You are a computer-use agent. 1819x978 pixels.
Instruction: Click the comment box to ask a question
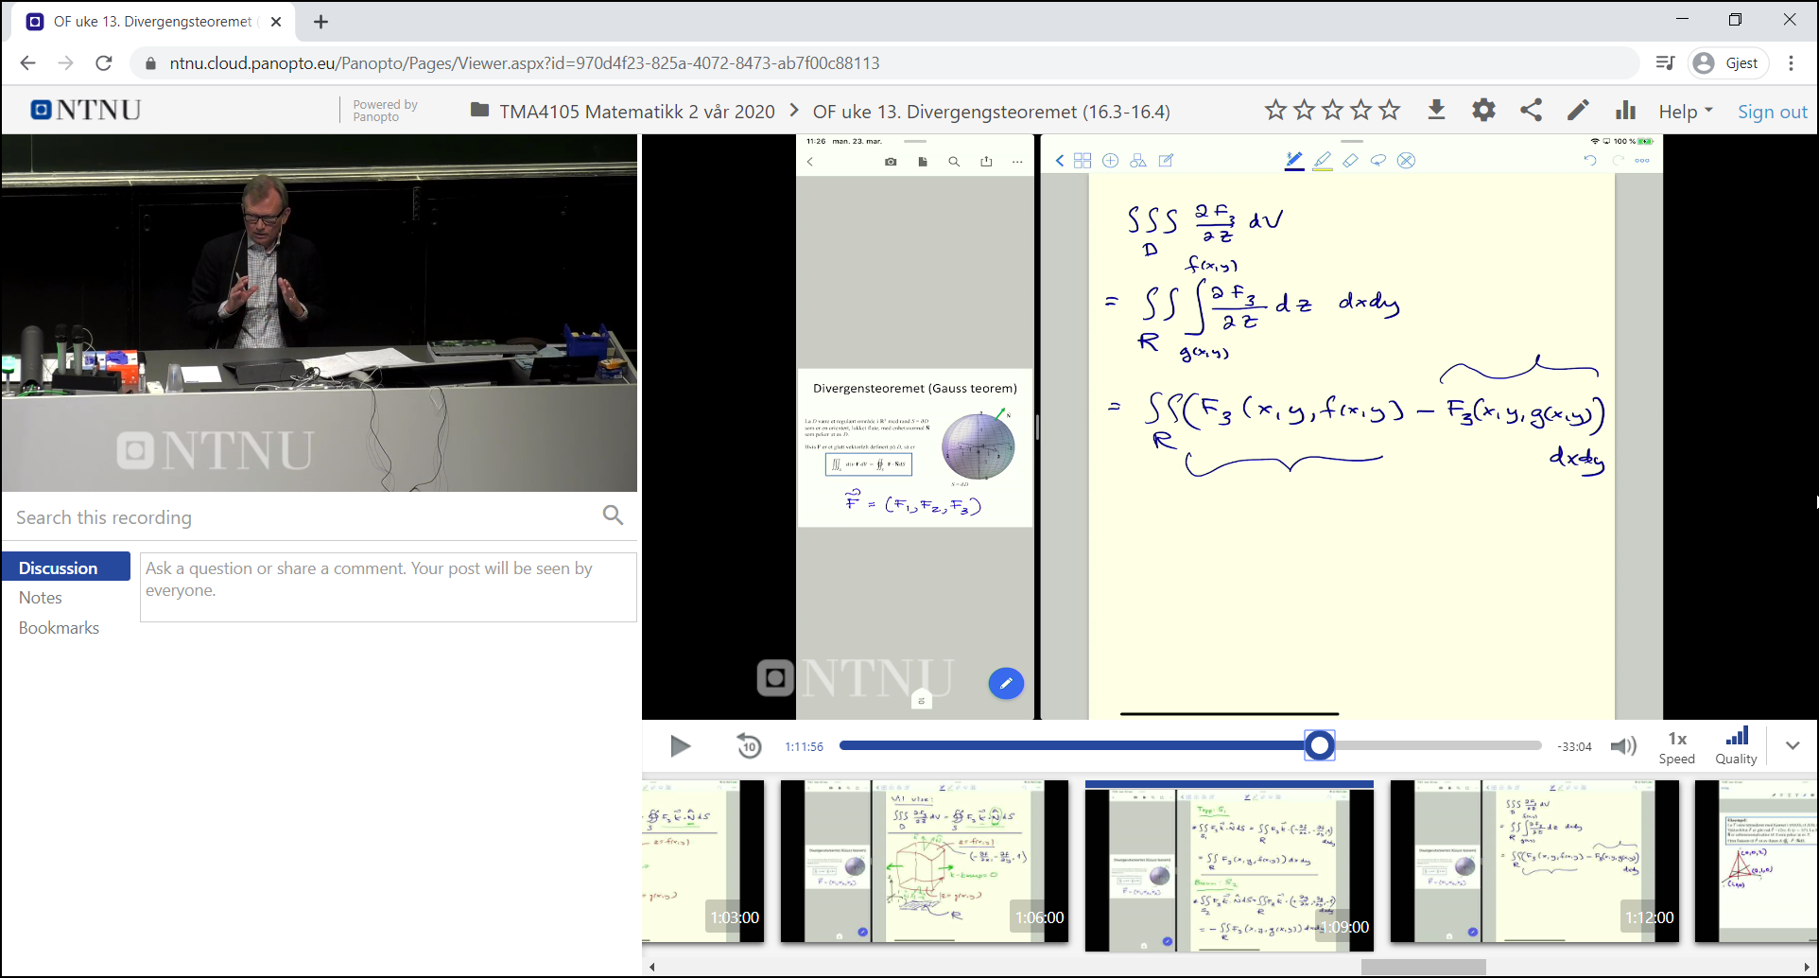pos(388,587)
